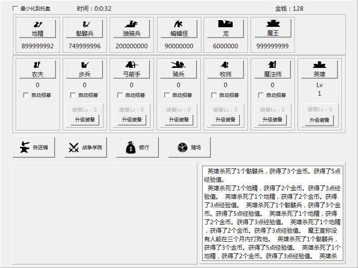This screenshot has height=268, width=358.
Task: Open the 银行 bank
Action: point(137,147)
